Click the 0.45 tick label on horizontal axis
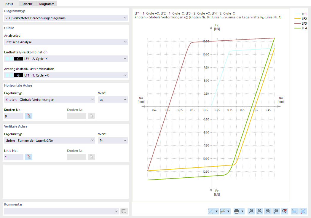The height and width of the screenshot is (218, 311). point(268,110)
